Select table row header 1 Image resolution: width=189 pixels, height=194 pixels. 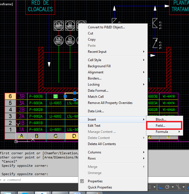[10, 130]
